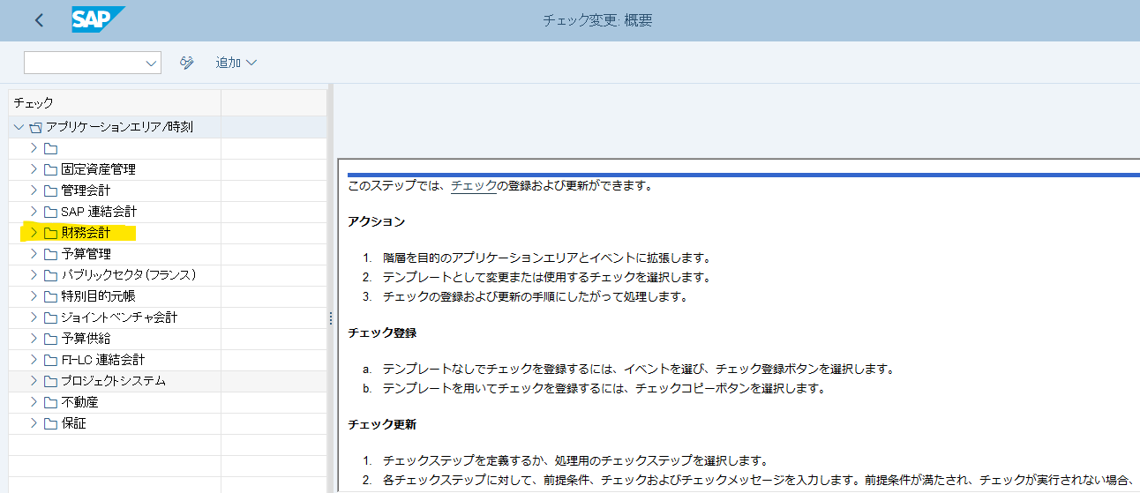Collapse the アプリケーションエリア/時刻 root node

click(19, 127)
